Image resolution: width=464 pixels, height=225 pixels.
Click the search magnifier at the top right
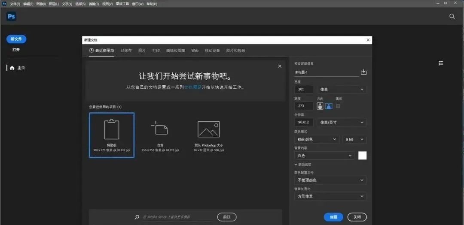click(452, 17)
